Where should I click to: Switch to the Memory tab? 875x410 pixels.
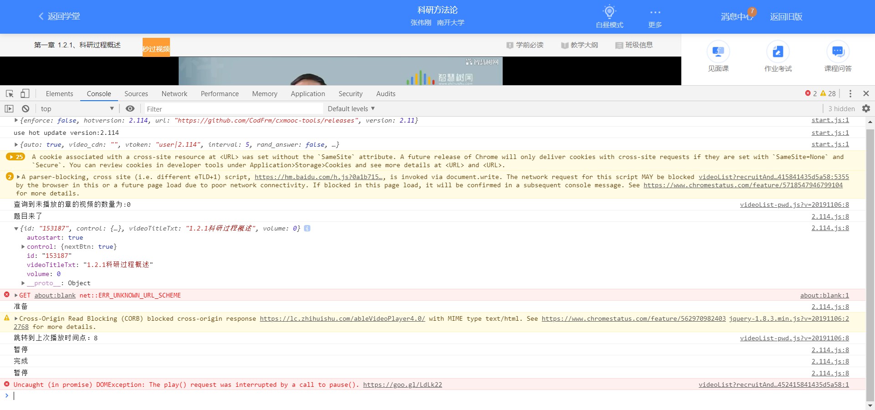point(265,94)
